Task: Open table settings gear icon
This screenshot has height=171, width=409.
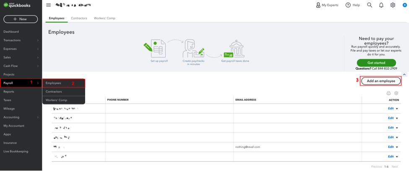Action: pyautogui.click(x=396, y=93)
